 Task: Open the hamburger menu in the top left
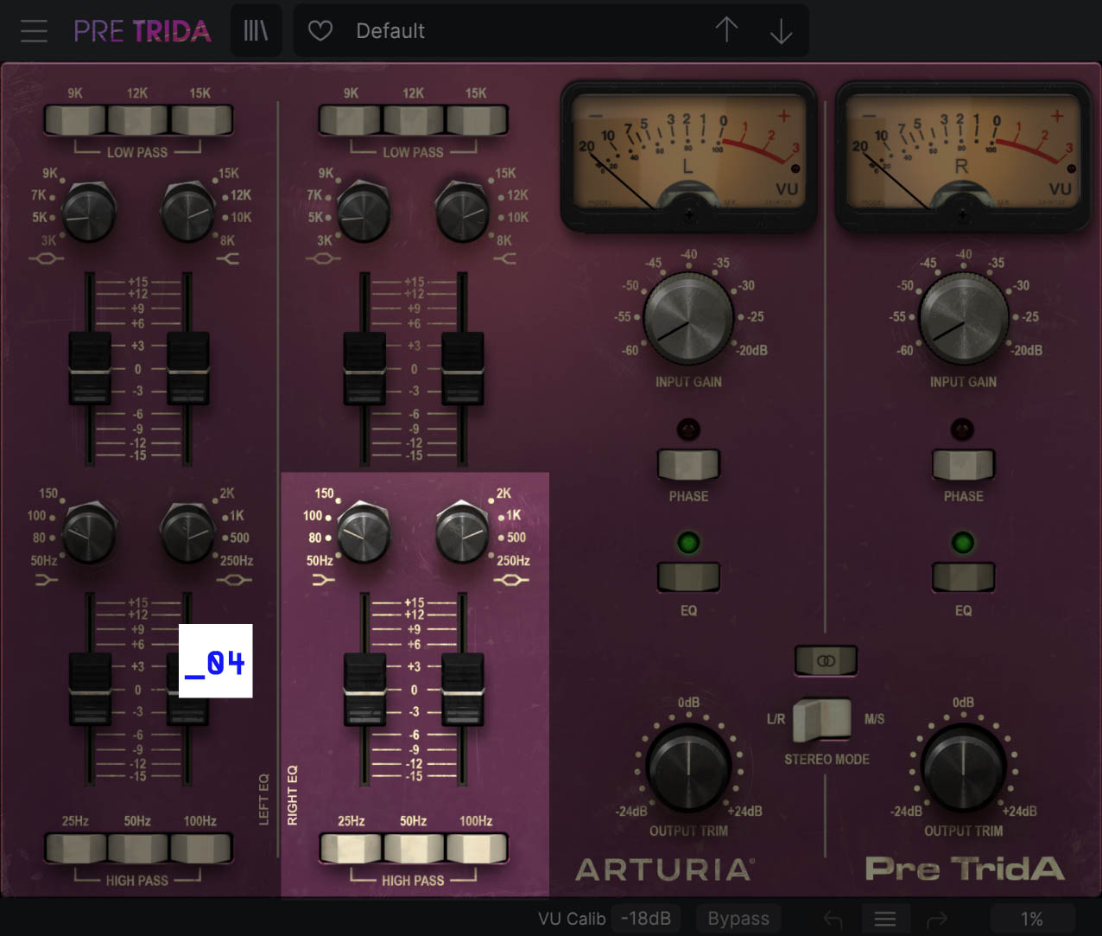tap(34, 30)
